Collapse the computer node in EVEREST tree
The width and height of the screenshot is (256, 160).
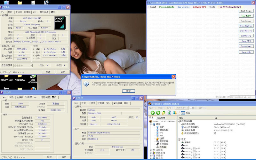click(x=150, y=124)
